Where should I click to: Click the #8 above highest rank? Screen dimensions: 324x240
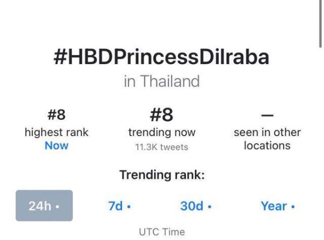click(57, 115)
